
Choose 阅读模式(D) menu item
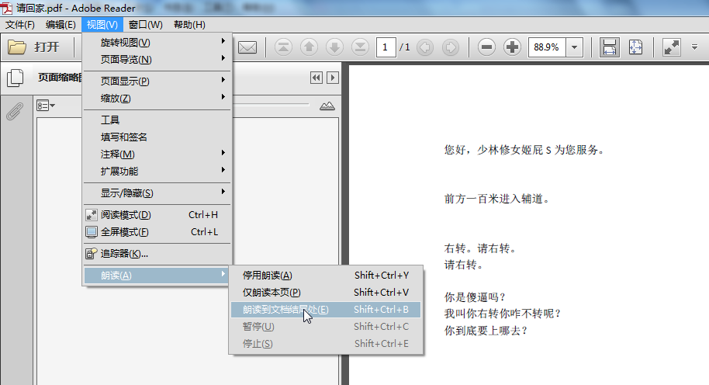[x=157, y=215]
